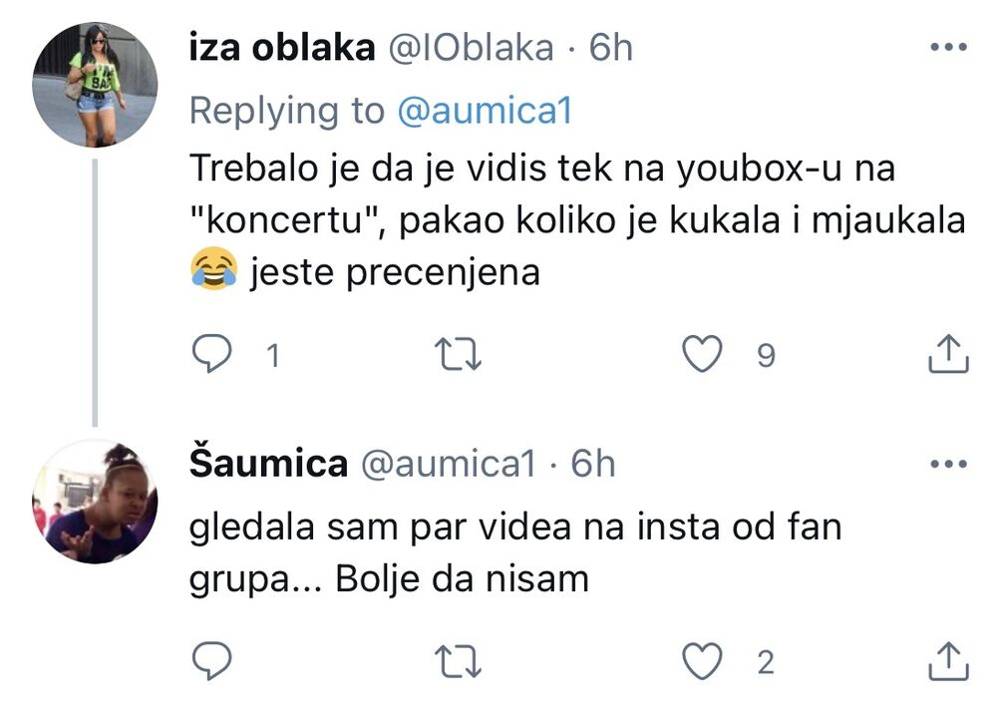Screen dimensions: 997x711
Task: Open Šaumica's 6h timestamp
Action: tap(593, 464)
